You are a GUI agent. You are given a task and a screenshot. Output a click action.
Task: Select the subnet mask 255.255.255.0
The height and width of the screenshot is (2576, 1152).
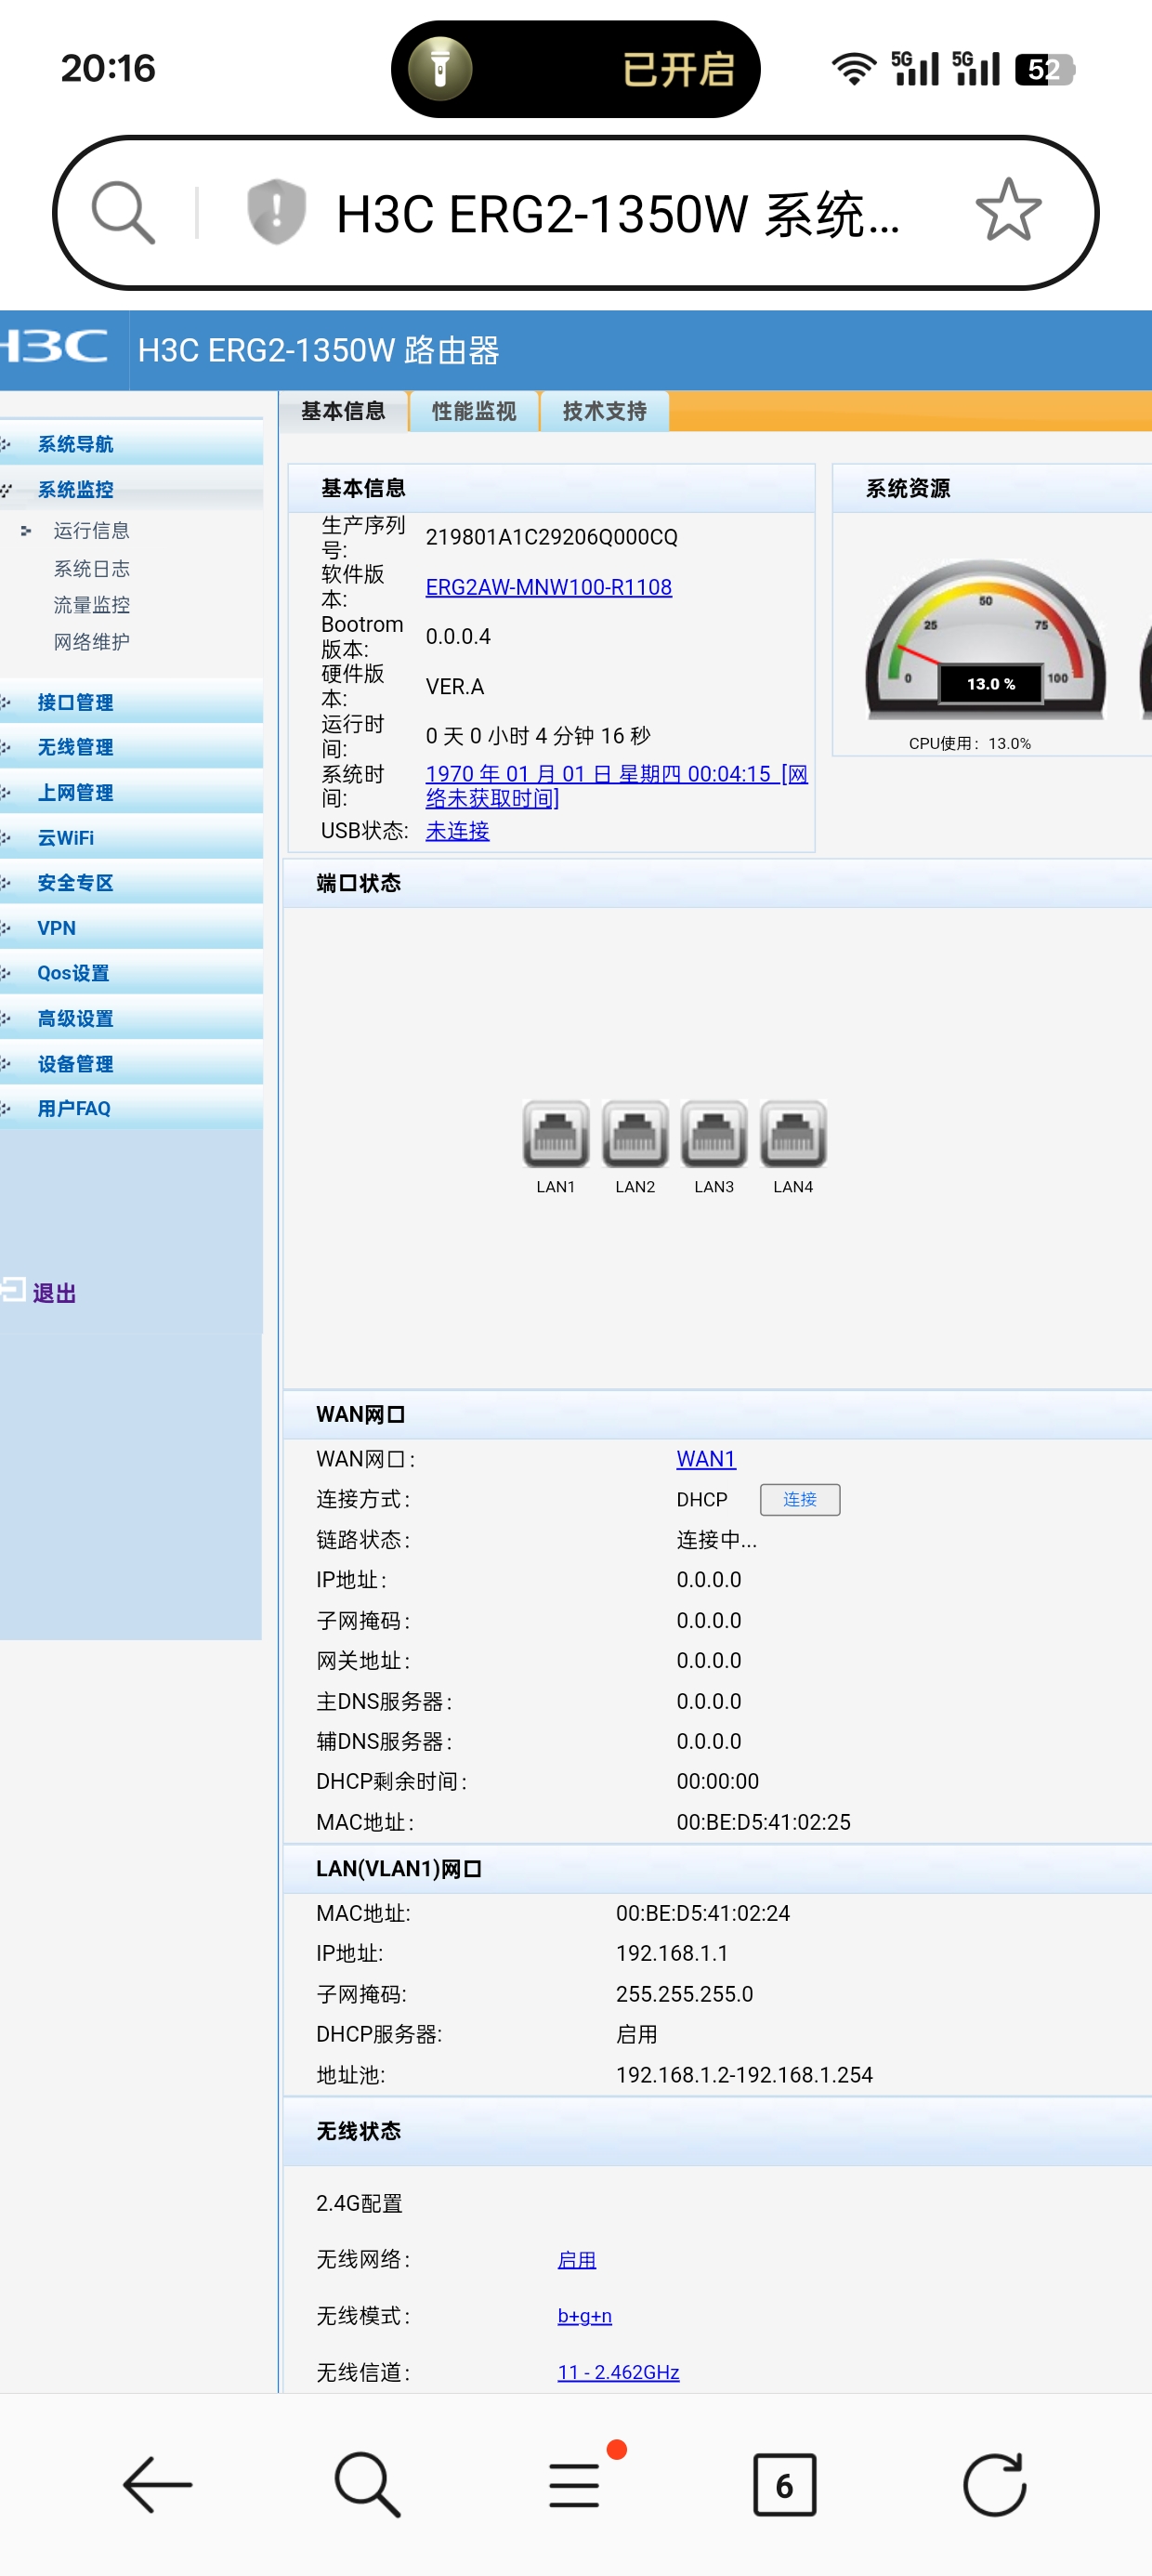(684, 1993)
